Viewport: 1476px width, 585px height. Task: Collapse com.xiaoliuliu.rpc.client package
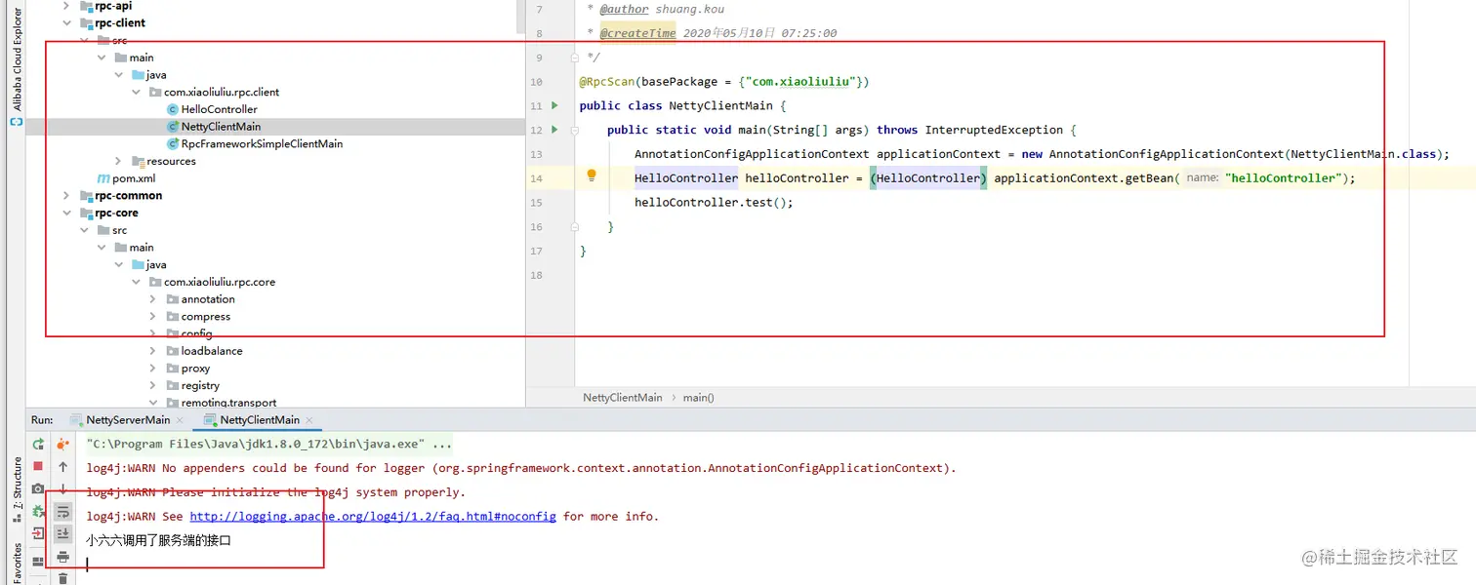(x=136, y=92)
